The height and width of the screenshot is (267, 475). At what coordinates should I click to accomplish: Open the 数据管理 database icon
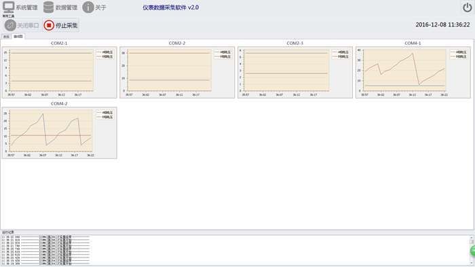(x=48, y=7)
